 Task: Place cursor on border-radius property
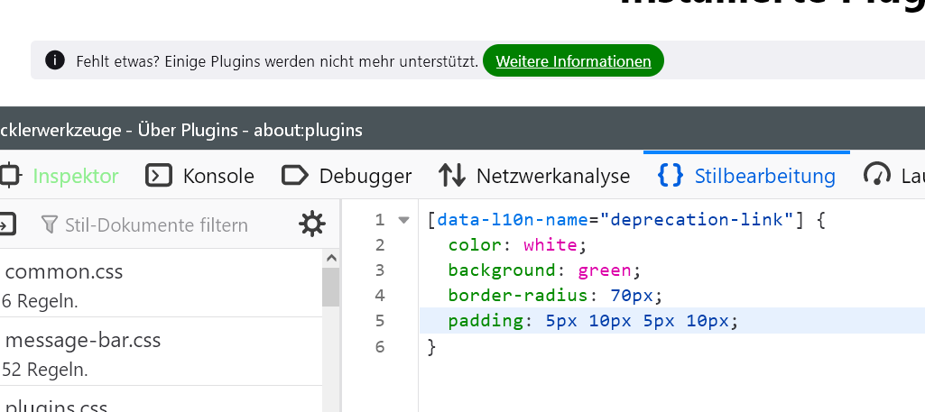[x=506, y=295]
